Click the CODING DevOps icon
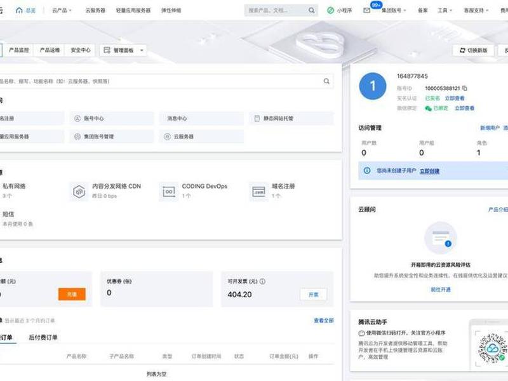This screenshot has width=508, height=381. tap(169, 191)
